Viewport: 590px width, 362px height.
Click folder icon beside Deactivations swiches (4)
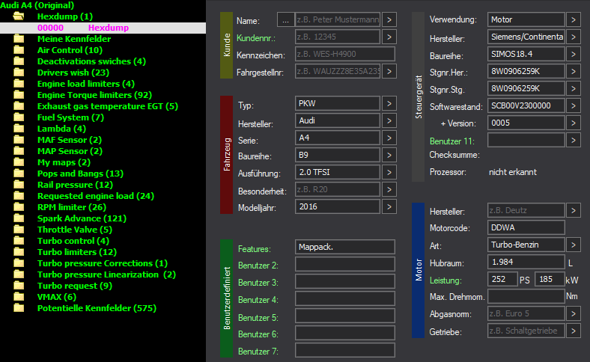pyautogui.click(x=19, y=61)
